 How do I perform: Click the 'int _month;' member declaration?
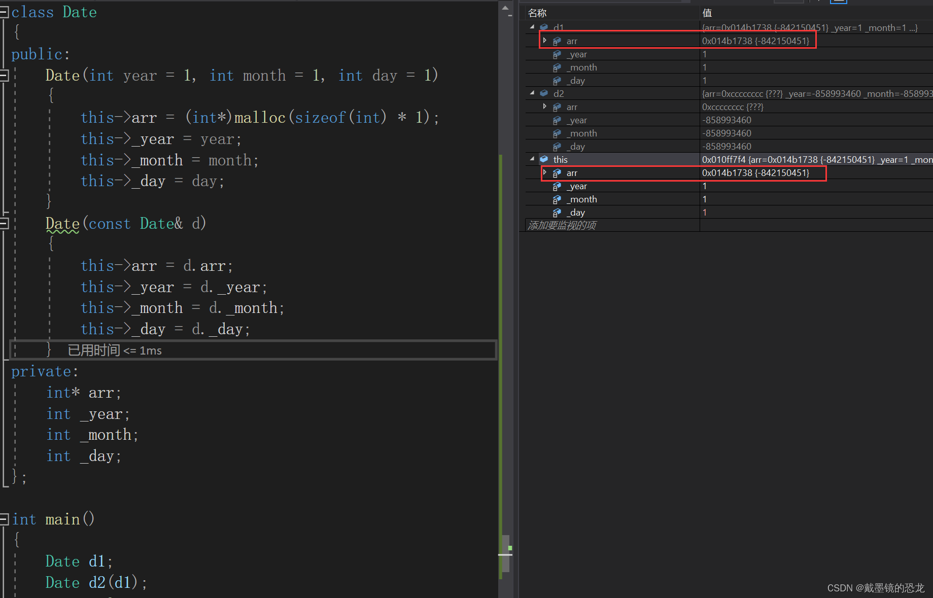click(92, 435)
